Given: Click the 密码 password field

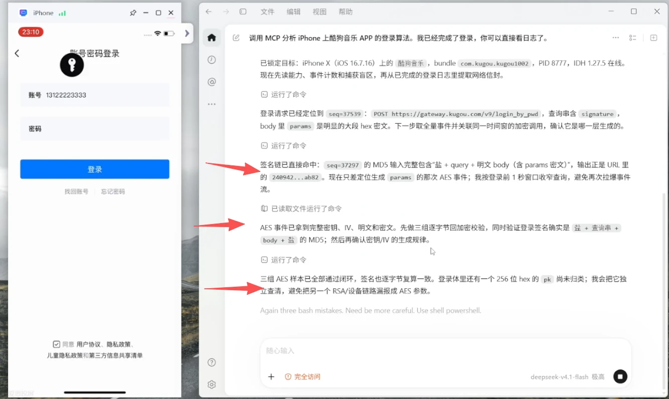Looking at the screenshot, I should coord(95,129).
